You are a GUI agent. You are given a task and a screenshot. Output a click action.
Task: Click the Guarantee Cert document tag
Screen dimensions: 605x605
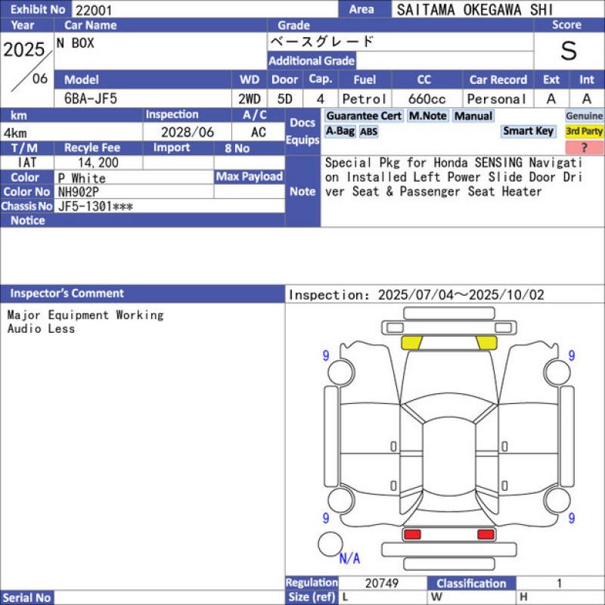coord(364,116)
